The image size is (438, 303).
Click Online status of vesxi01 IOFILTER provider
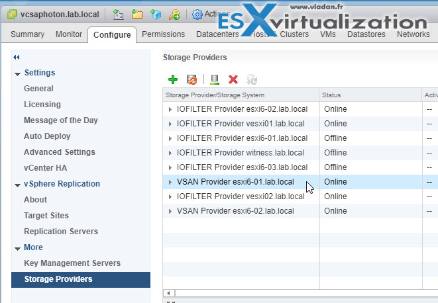pyautogui.click(x=335, y=124)
